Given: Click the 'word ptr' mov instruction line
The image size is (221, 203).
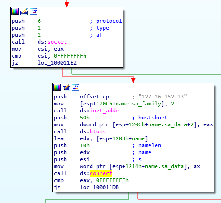Looking at the screenshot, I should coord(127,166).
